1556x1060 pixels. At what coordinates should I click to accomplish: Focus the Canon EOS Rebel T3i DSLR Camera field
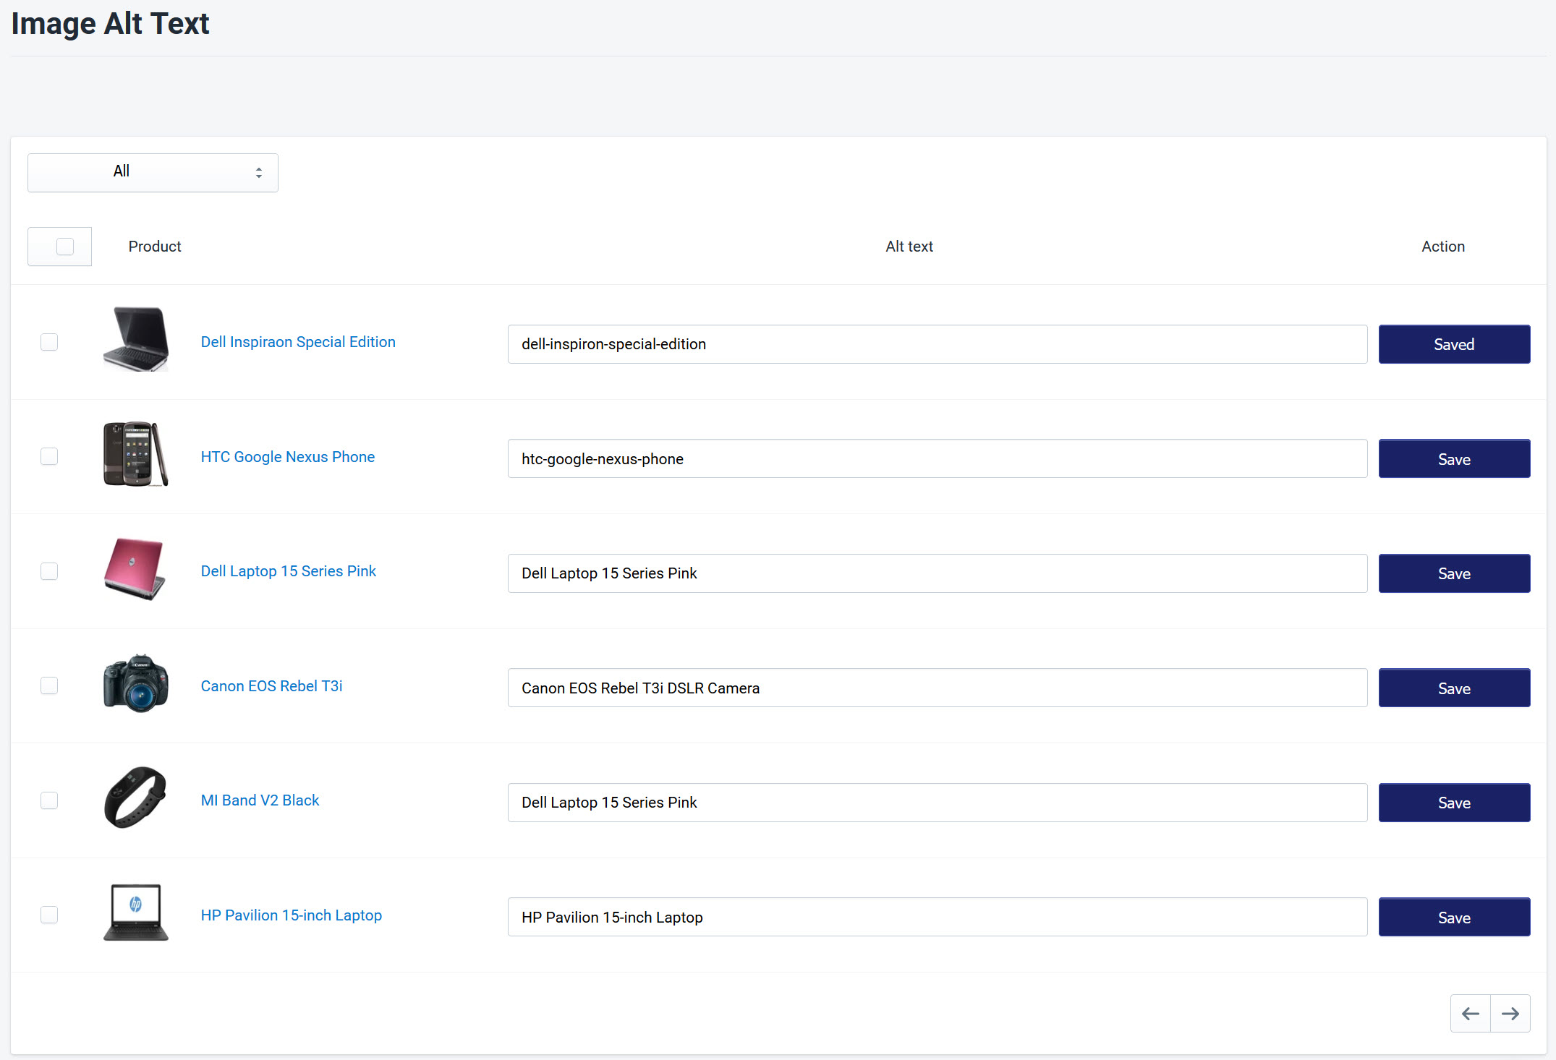pos(938,688)
